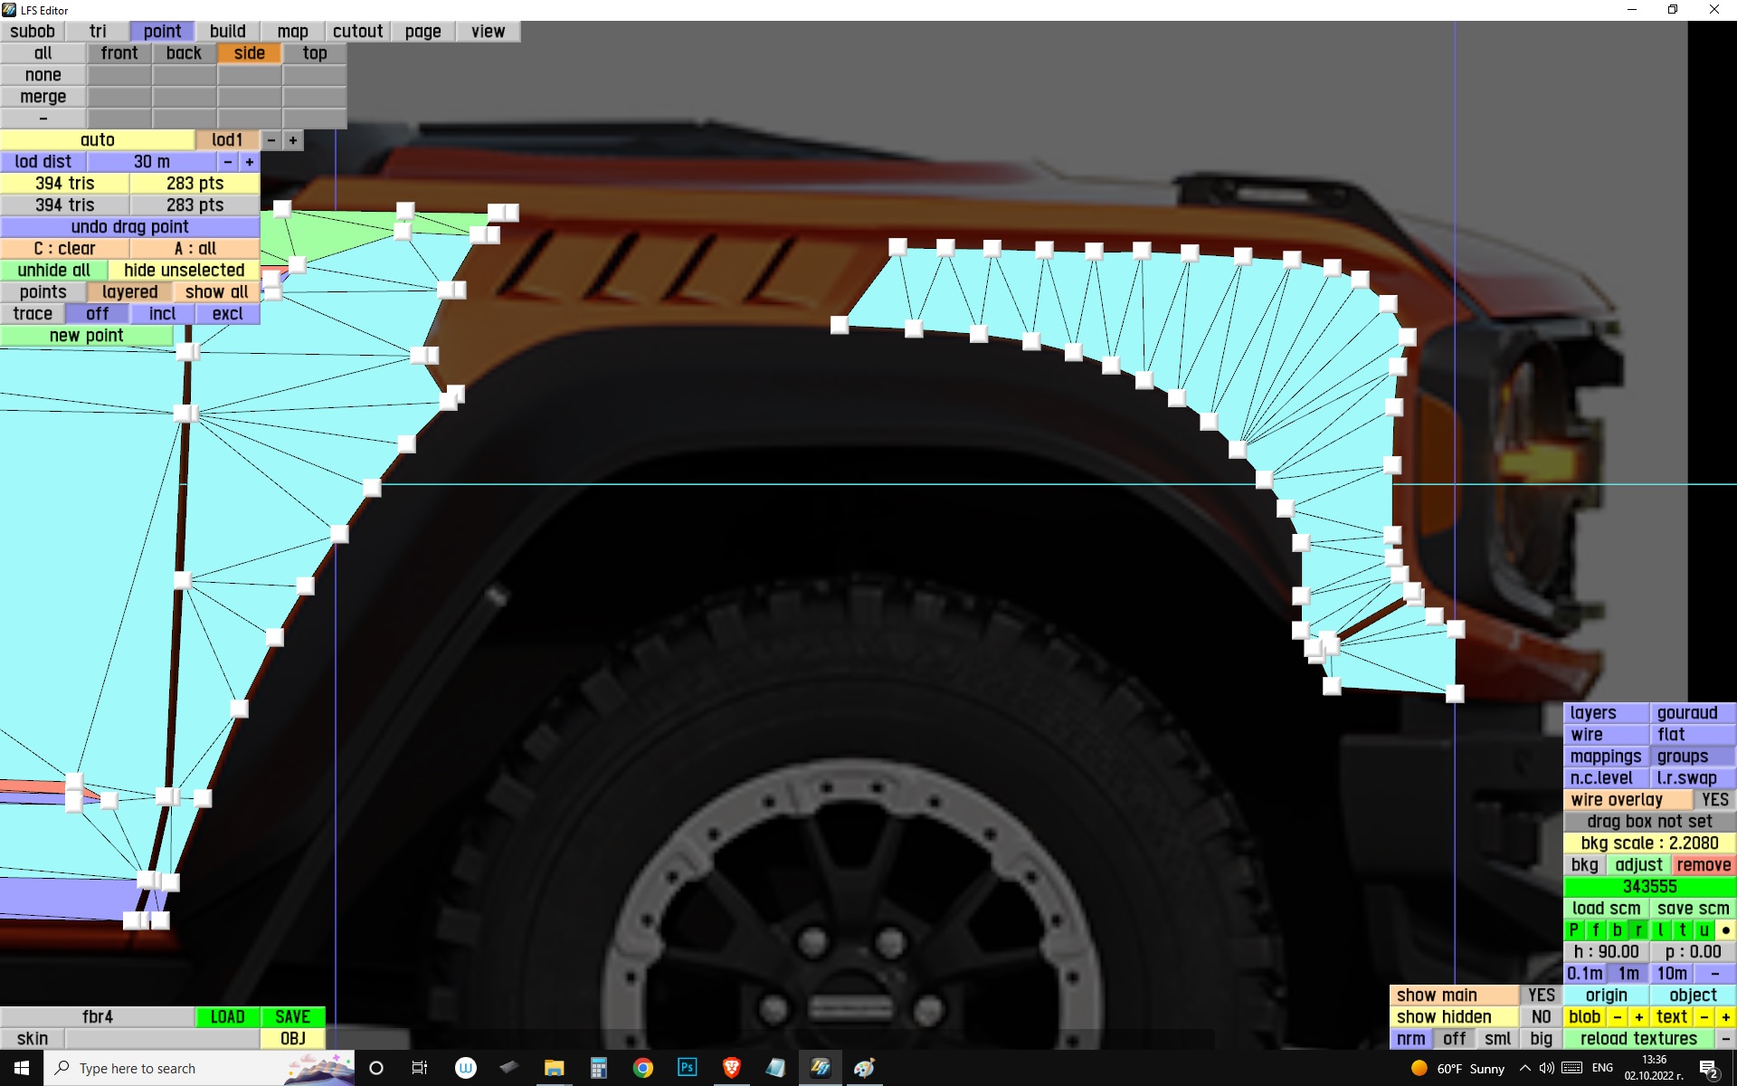Viewport: 1737px width, 1086px height.
Task: Click the skin name input field
Action: (x=161, y=1039)
